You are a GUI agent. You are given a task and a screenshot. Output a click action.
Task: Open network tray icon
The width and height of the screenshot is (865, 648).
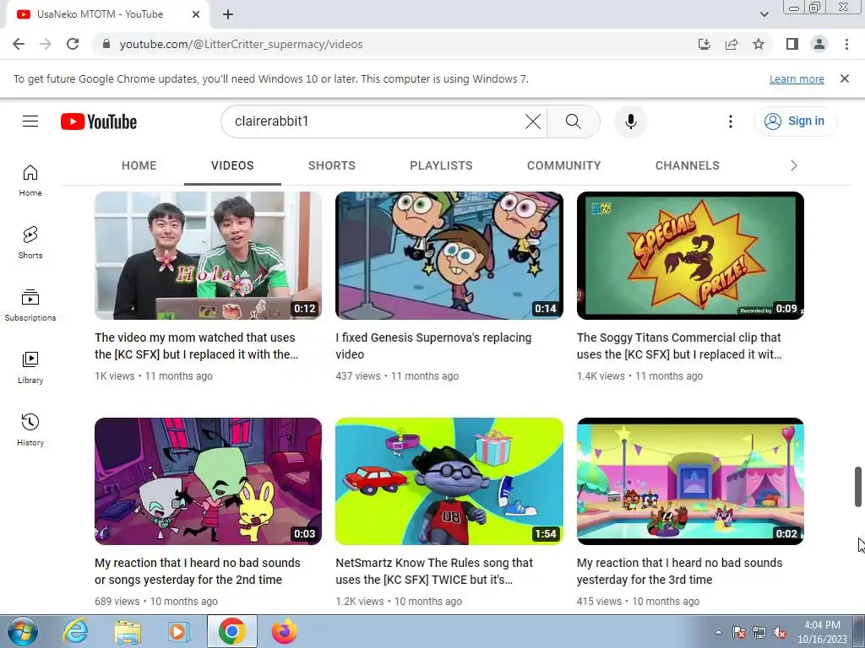pos(759,633)
